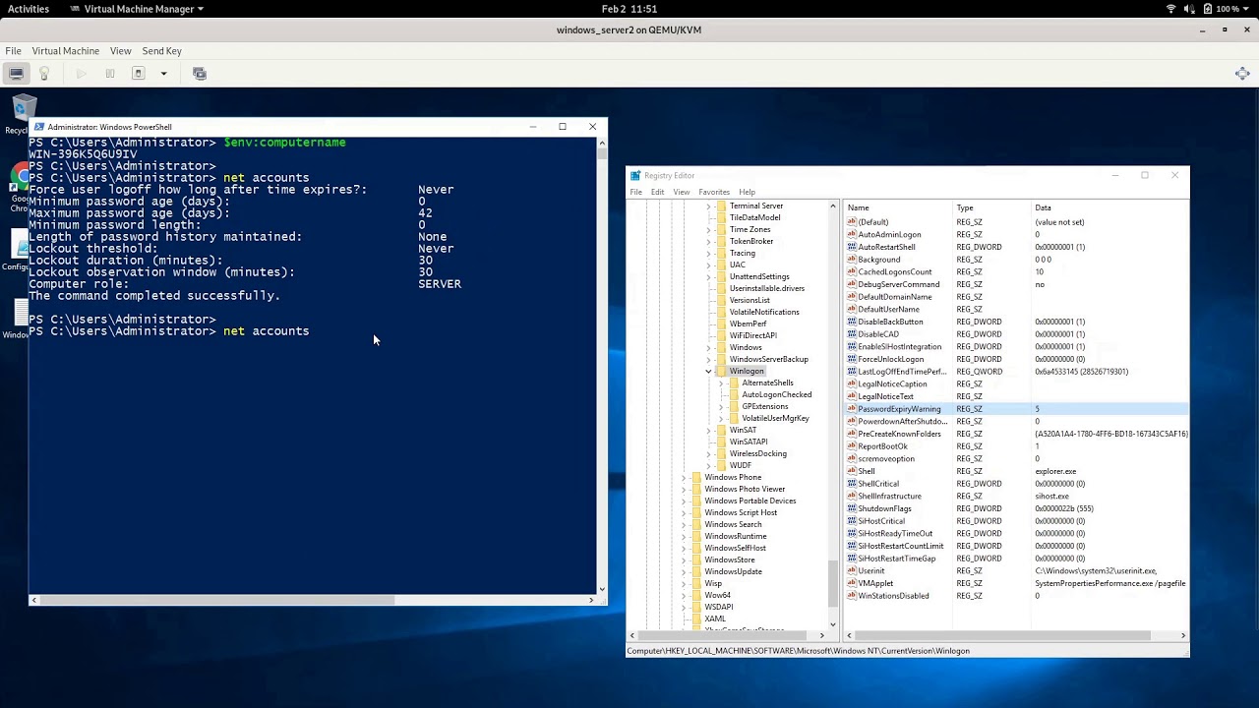The height and width of the screenshot is (708, 1259).
Task: Expand the Windows Phone registry key
Action: coord(684,477)
